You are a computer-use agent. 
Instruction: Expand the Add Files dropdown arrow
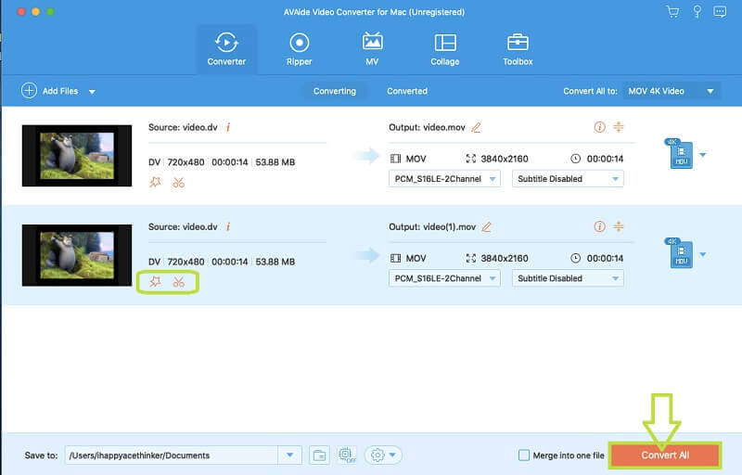click(x=92, y=92)
